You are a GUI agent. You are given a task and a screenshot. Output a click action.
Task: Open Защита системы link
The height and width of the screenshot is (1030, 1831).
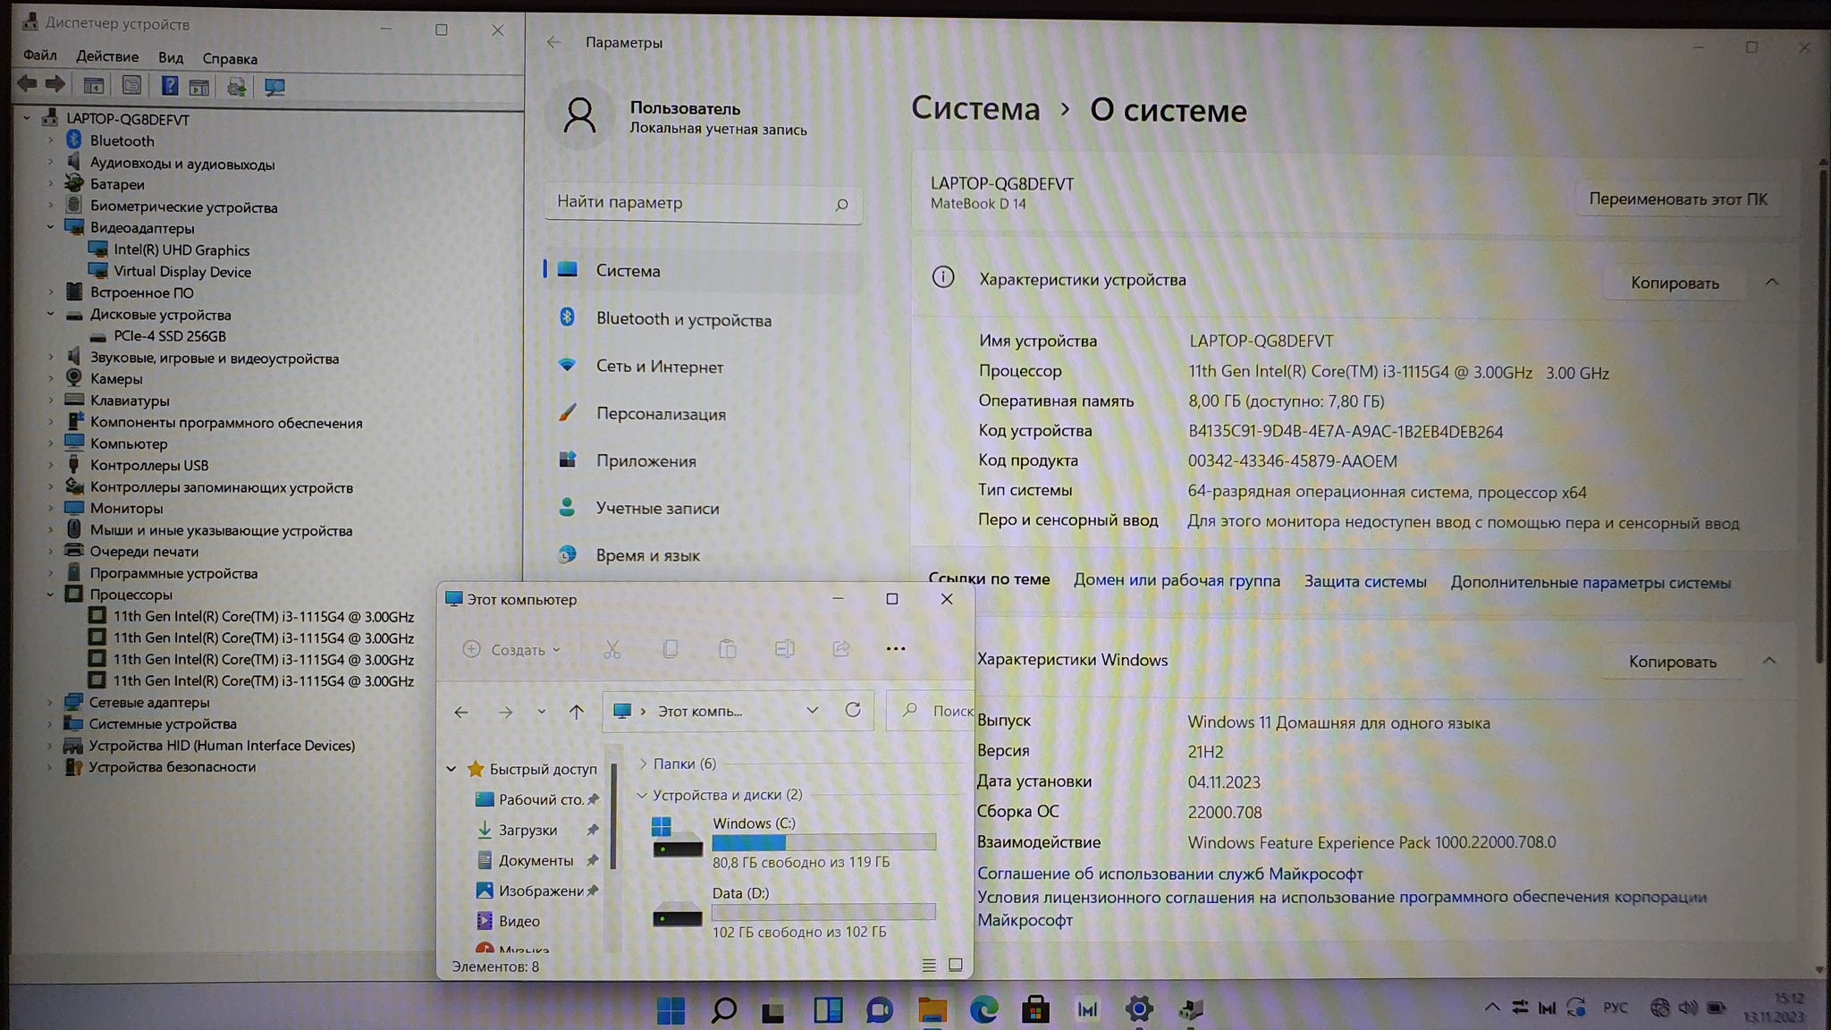[1364, 581]
